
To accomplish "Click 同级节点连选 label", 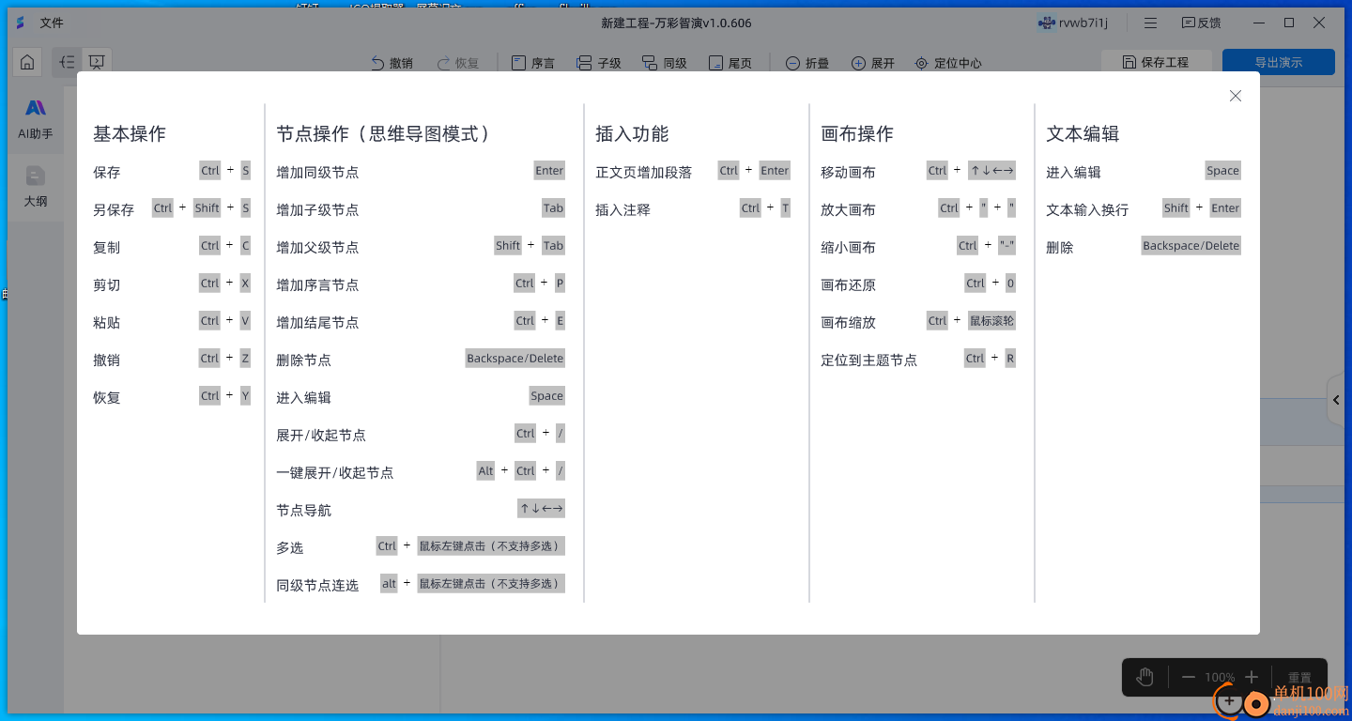I will tap(317, 585).
